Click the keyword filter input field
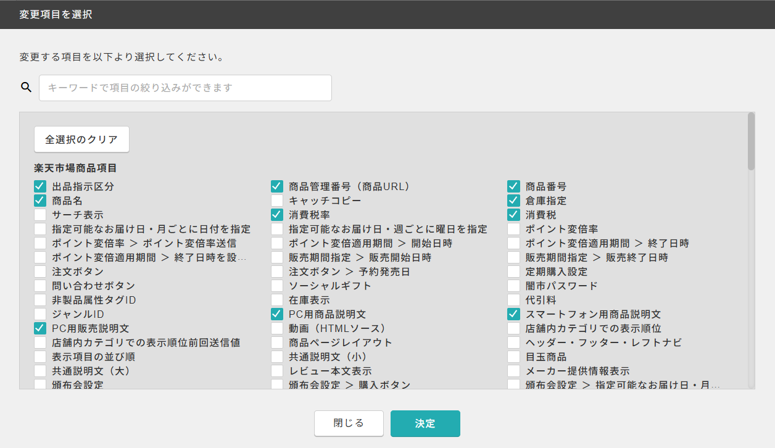 (185, 88)
